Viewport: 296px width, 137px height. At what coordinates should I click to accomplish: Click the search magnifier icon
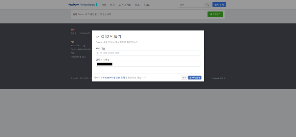click(208, 5)
